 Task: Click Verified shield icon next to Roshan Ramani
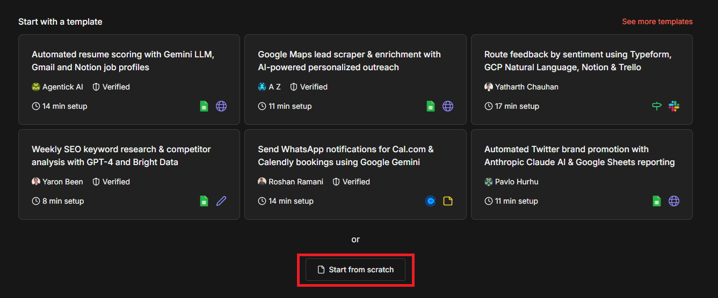tap(336, 182)
